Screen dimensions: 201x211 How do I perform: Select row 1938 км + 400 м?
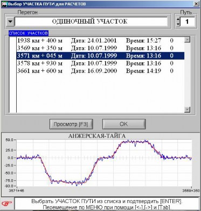(x=100, y=41)
